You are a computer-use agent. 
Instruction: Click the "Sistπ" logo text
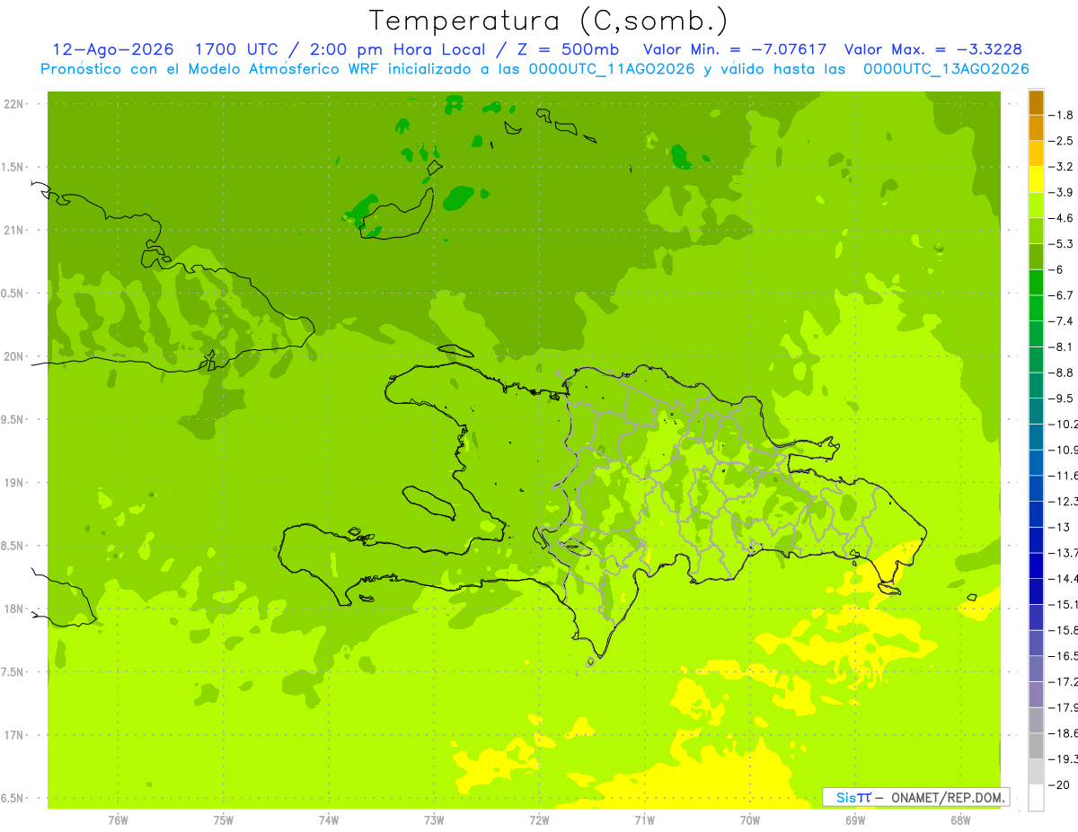point(853,797)
